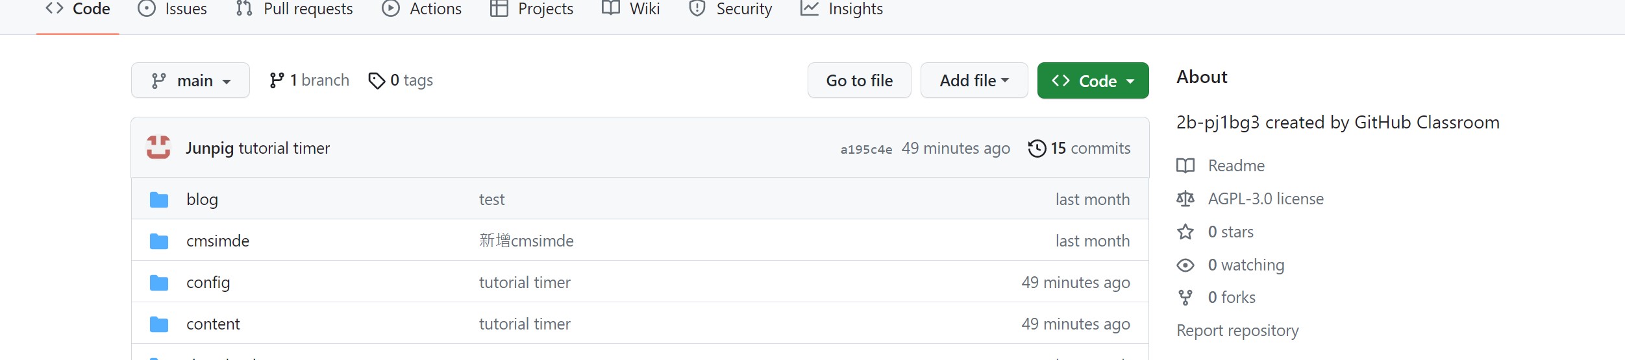Open the Junpig user avatar
The image size is (1625, 360).
(158, 148)
